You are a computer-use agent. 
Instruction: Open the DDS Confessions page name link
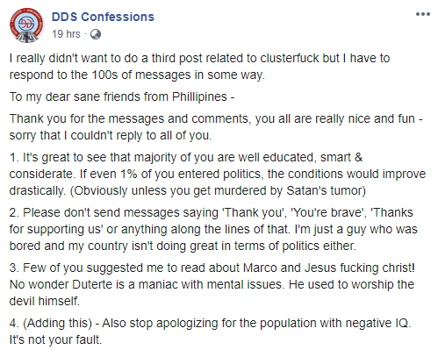click(103, 17)
